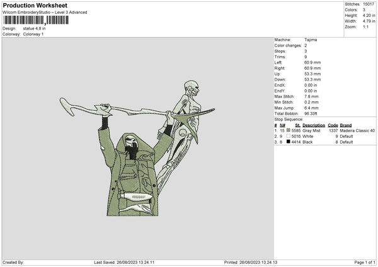
Task: Click the stitch count 5585
Action: click(x=296, y=130)
